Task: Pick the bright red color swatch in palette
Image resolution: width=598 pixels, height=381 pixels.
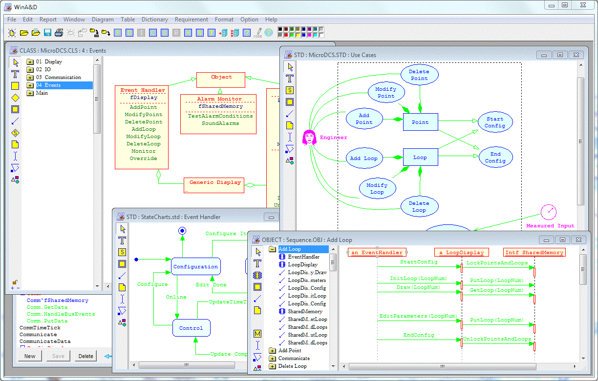Action: (x=287, y=35)
